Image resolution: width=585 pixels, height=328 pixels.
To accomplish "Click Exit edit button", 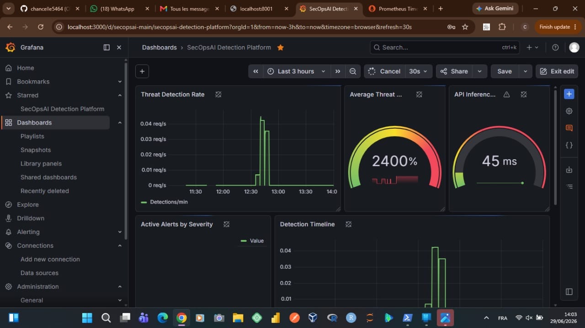I will point(557,71).
